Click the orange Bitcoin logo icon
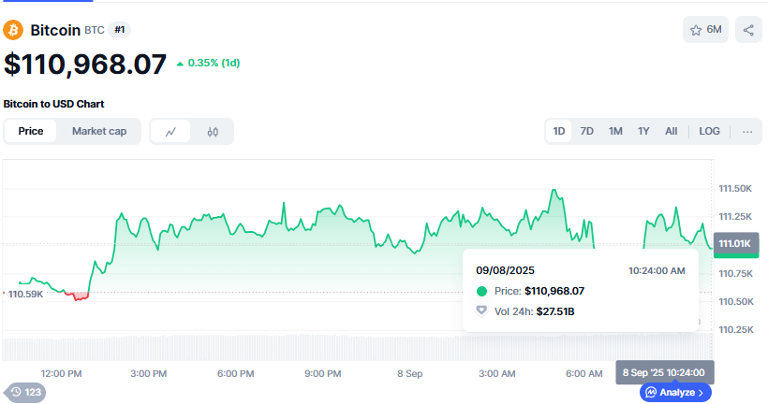The image size is (768, 404). pyautogui.click(x=13, y=30)
